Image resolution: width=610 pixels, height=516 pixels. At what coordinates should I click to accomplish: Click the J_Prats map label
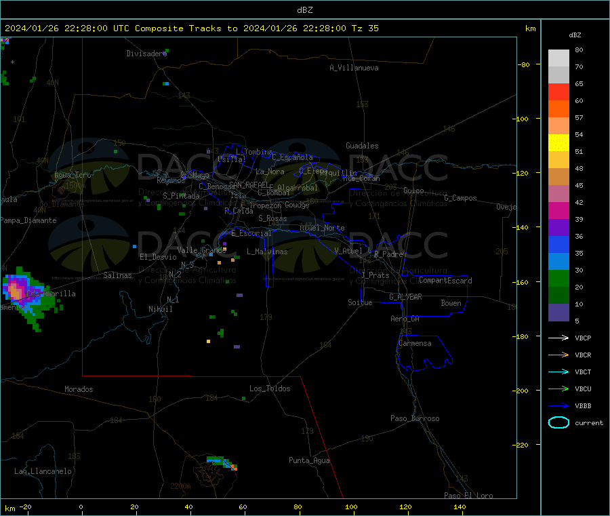click(375, 275)
